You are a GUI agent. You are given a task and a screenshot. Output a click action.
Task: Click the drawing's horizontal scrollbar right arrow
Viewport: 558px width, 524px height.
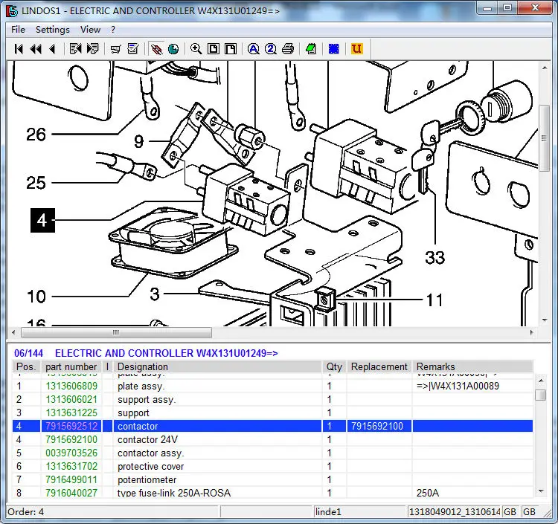532,333
